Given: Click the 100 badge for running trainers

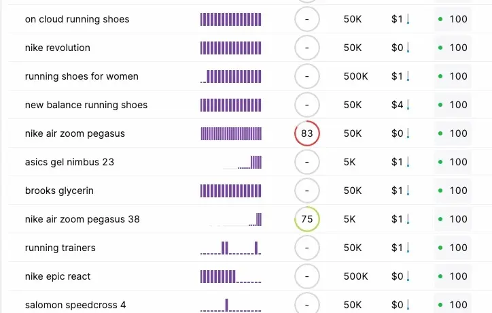Looking at the screenshot, I should click(x=453, y=248).
